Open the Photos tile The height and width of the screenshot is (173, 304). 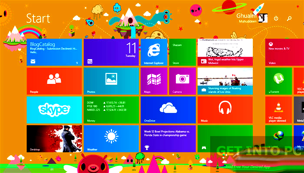point(111,81)
